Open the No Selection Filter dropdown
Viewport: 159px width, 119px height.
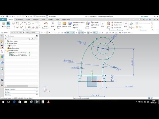(17, 33)
